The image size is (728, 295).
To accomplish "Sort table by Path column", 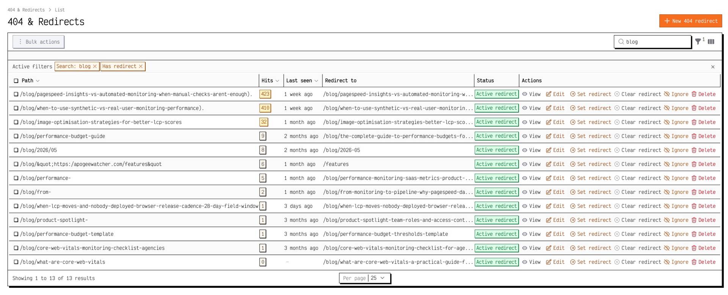I will (30, 80).
